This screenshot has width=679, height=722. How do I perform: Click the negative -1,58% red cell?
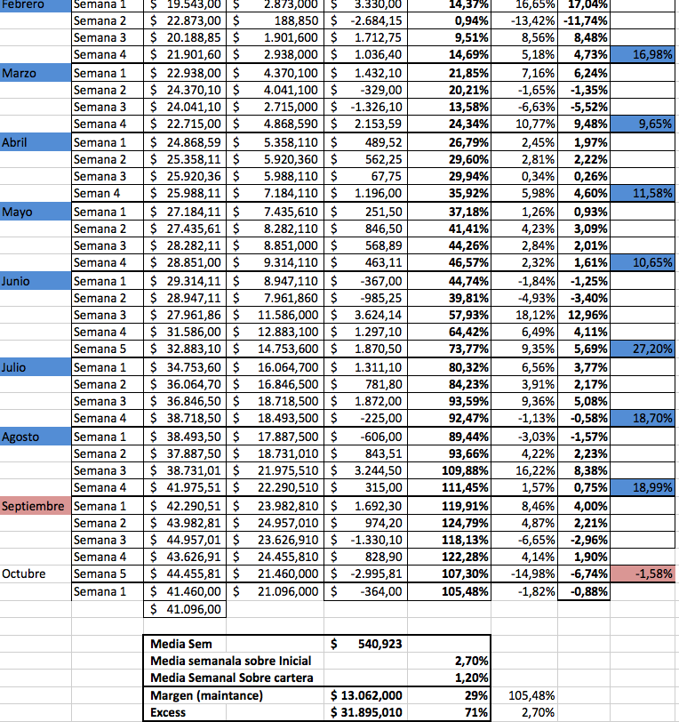643,574
